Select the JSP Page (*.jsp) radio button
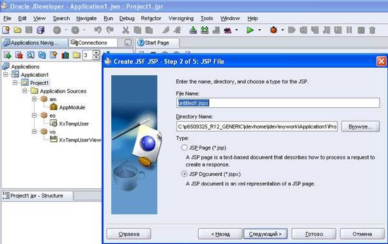 click(x=184, y=148)
